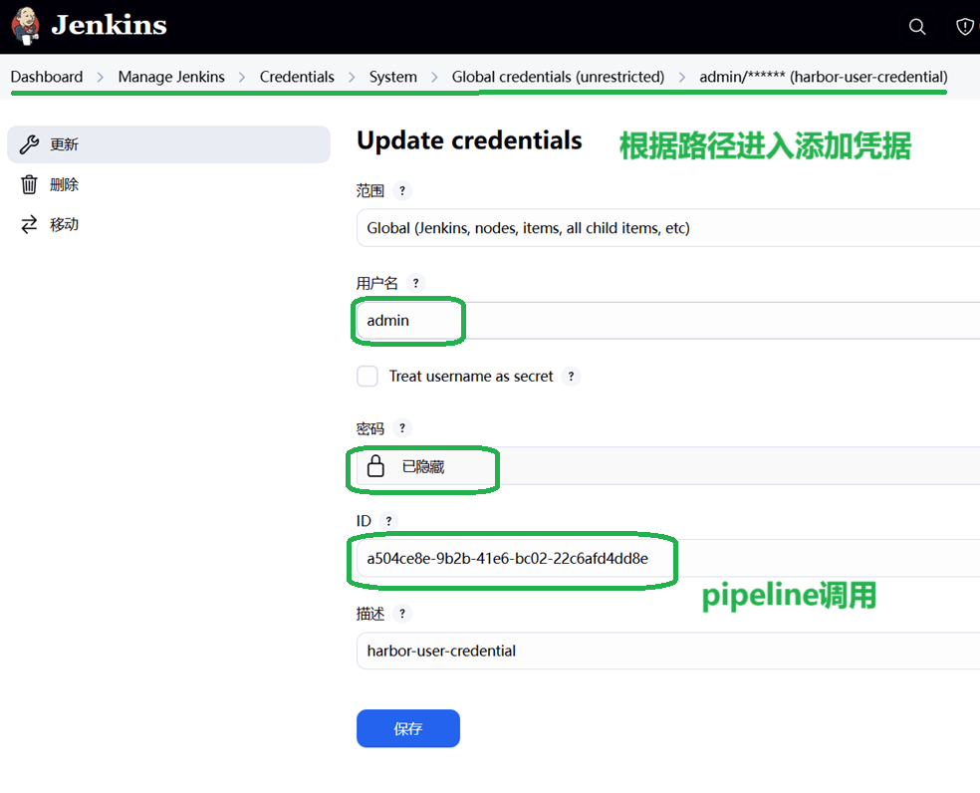The width and height of the screenshot is (980, 793).
Task: Expand chevron after Manage Jenkins breadcrumb
Action: pos(242,77)
